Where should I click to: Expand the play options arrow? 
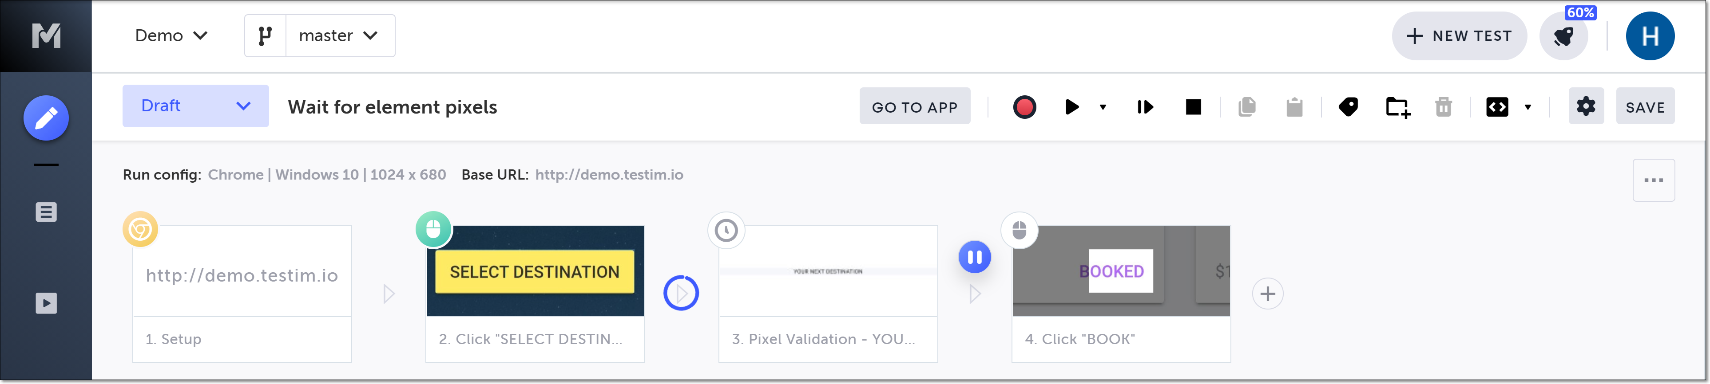point(1103,107)
